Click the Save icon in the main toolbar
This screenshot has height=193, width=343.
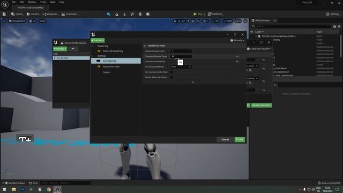click(x=4, y=14)
